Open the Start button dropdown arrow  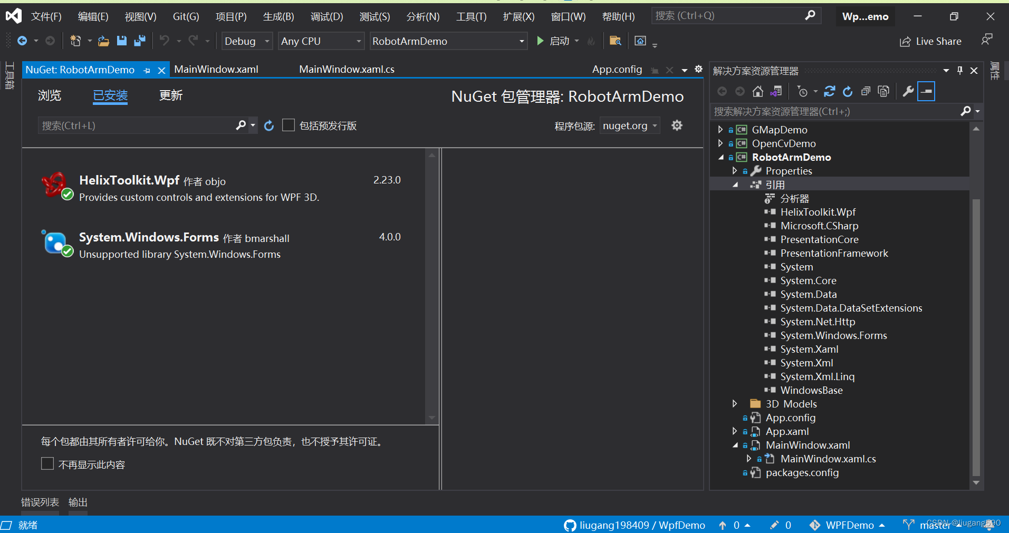[576, 41]
